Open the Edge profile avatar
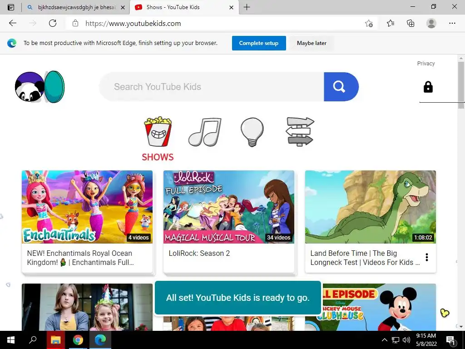This screenshot has width=465, height=349. pos(431,23)
